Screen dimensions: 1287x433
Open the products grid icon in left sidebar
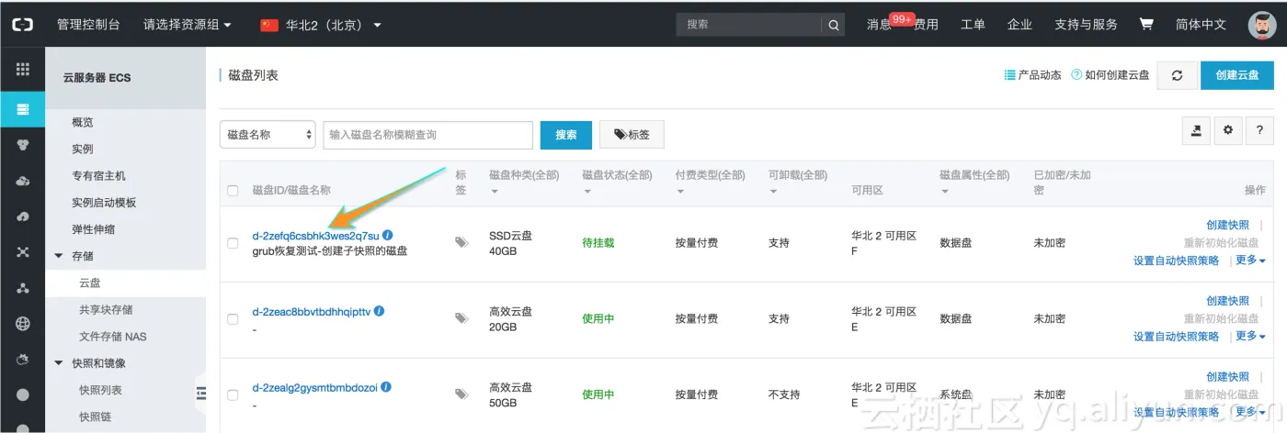[x=23, y=69]
